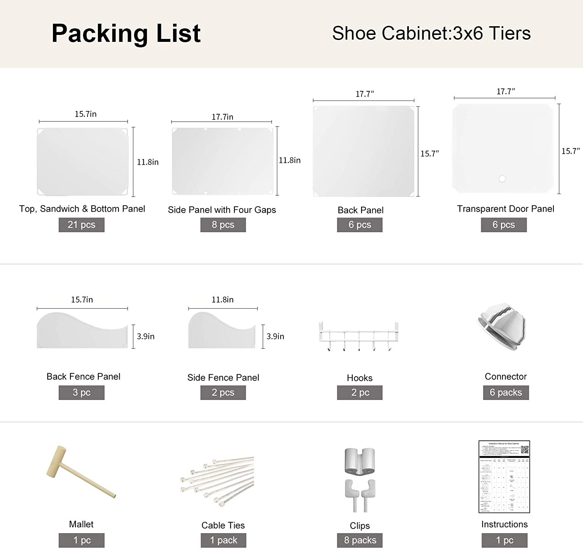583x551 pixels.
Task: Click the Top, Sandwich & Bottom Panel label
Action: coord(82,209)
